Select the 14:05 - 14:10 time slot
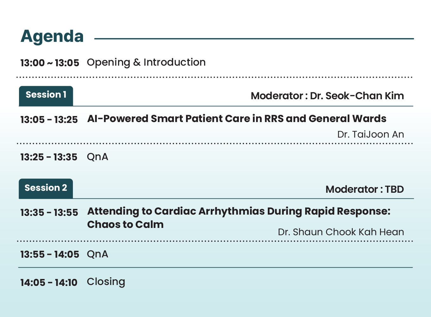The image size is (431, 317). pyautogui.click(x=49, y=282)
